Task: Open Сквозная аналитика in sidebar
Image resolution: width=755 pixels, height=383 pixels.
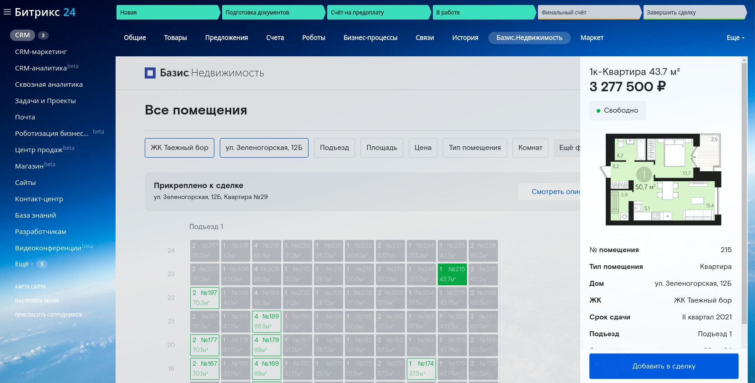Action: (49, 85)
